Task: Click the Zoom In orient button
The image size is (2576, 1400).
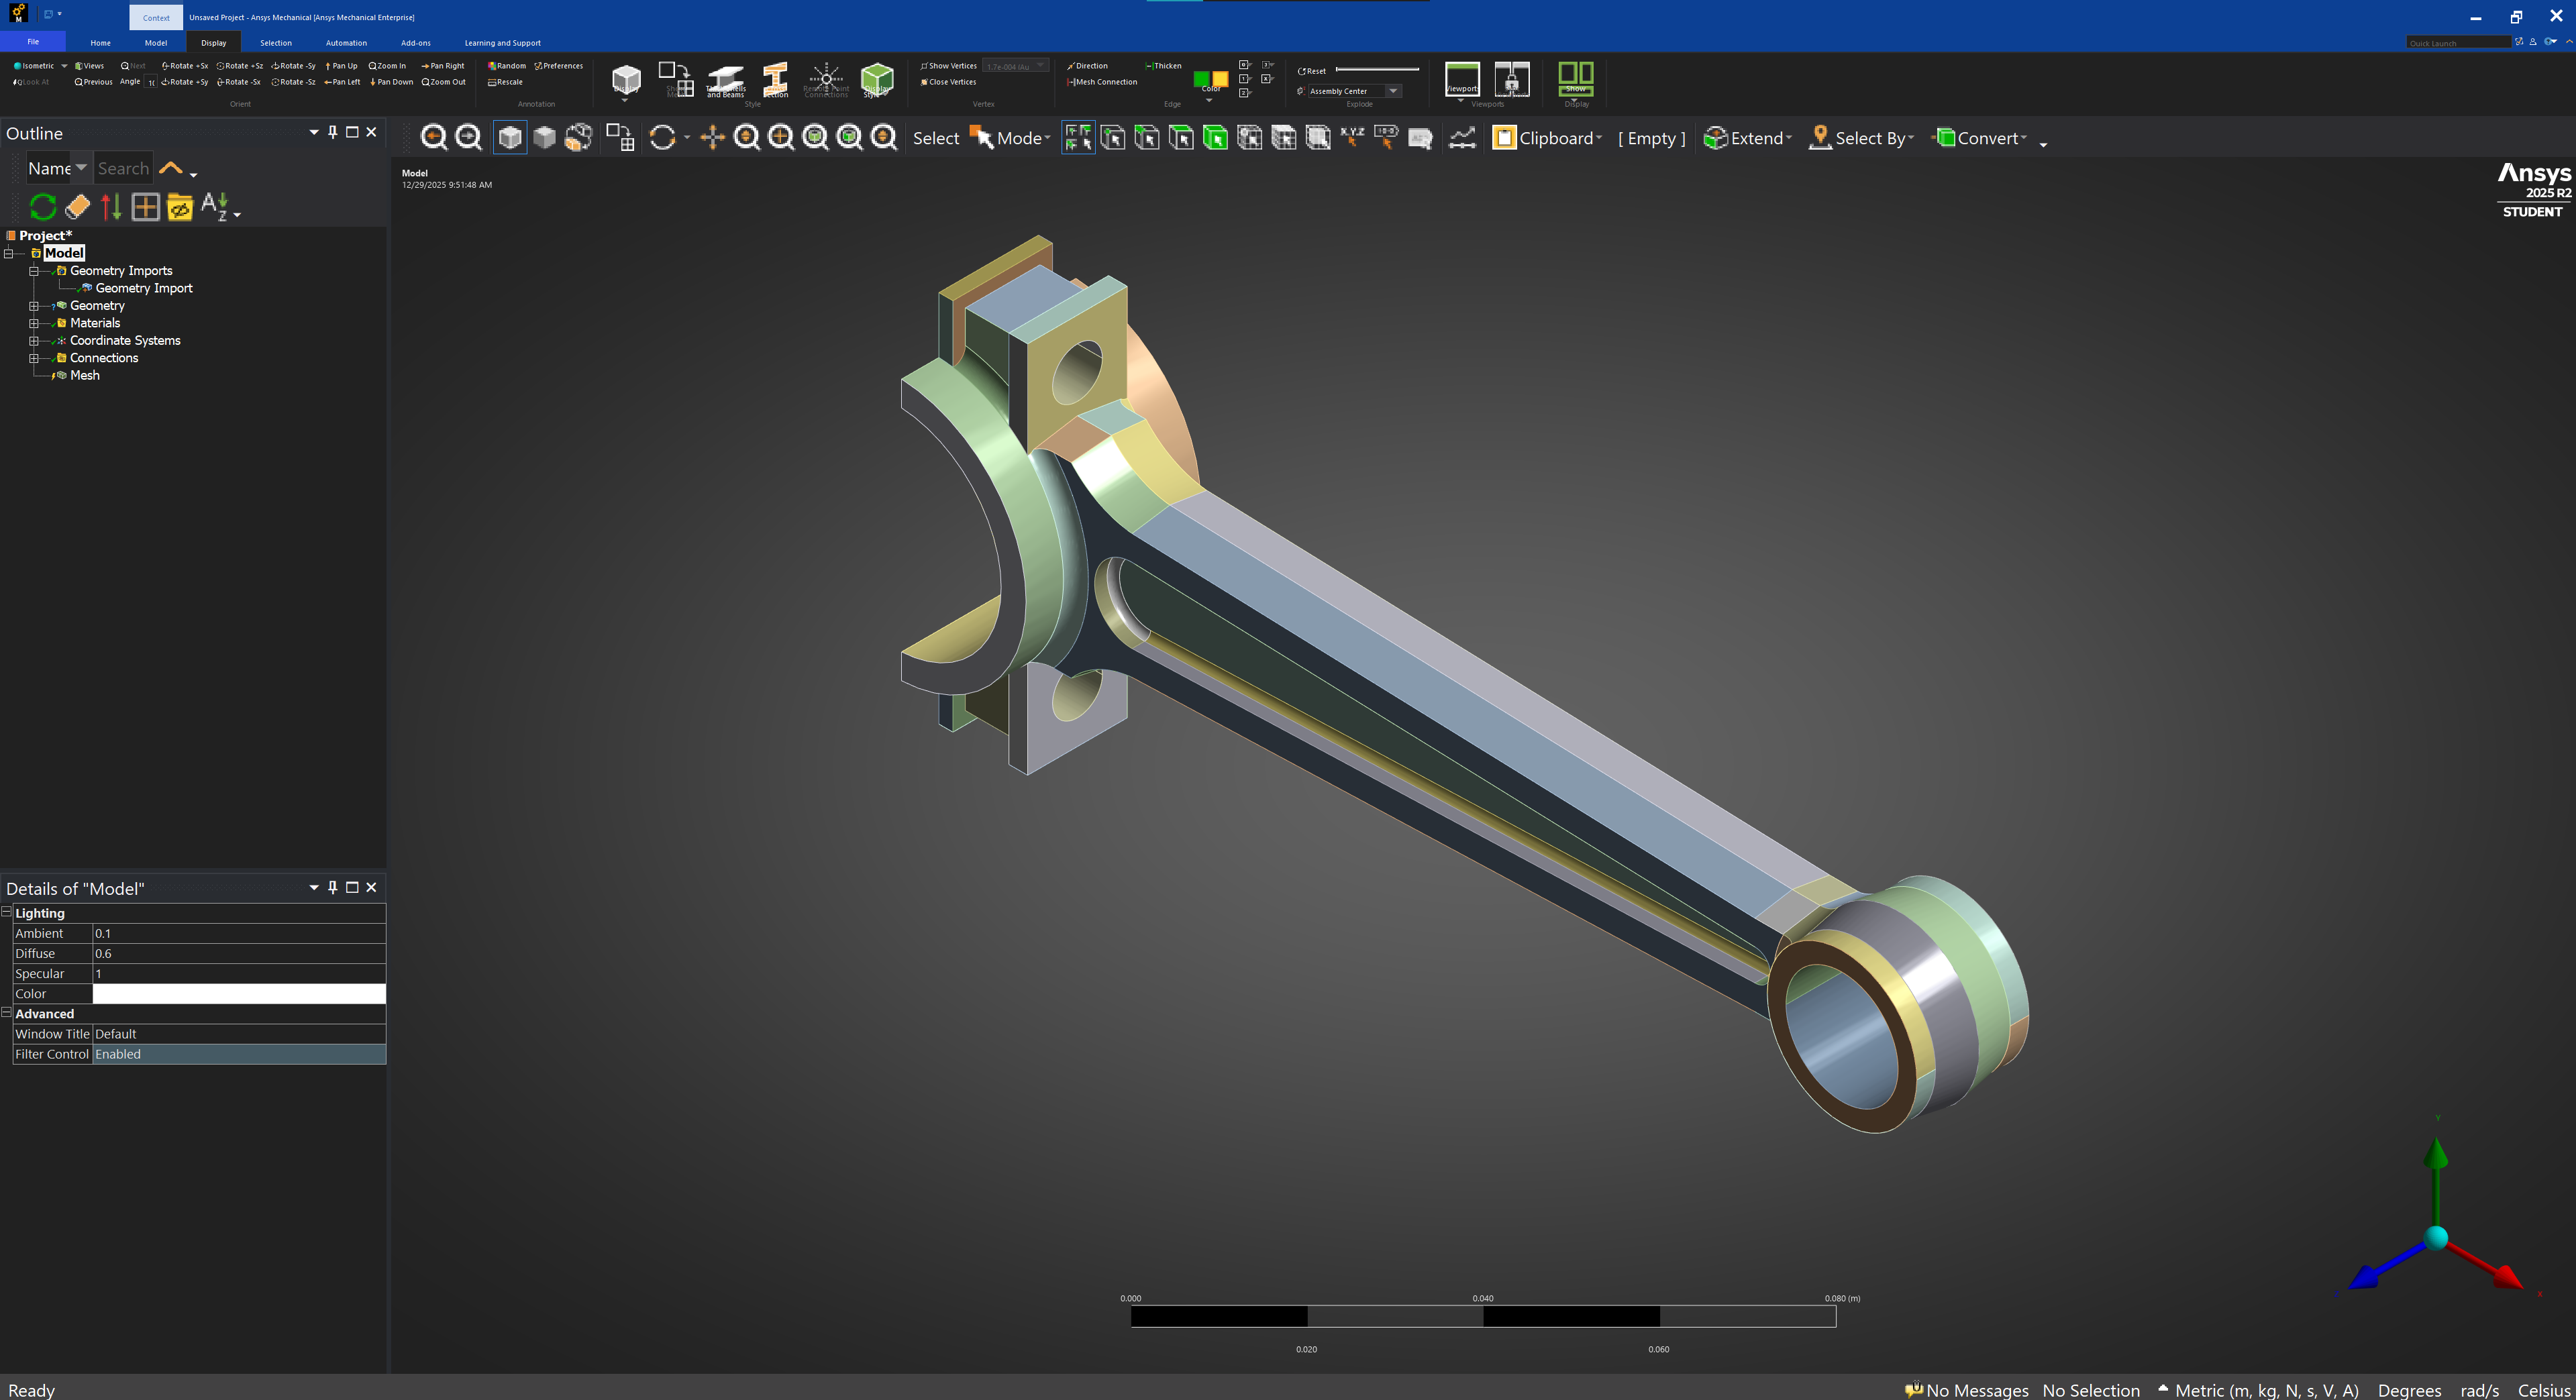Action: [x=388, y=66]
